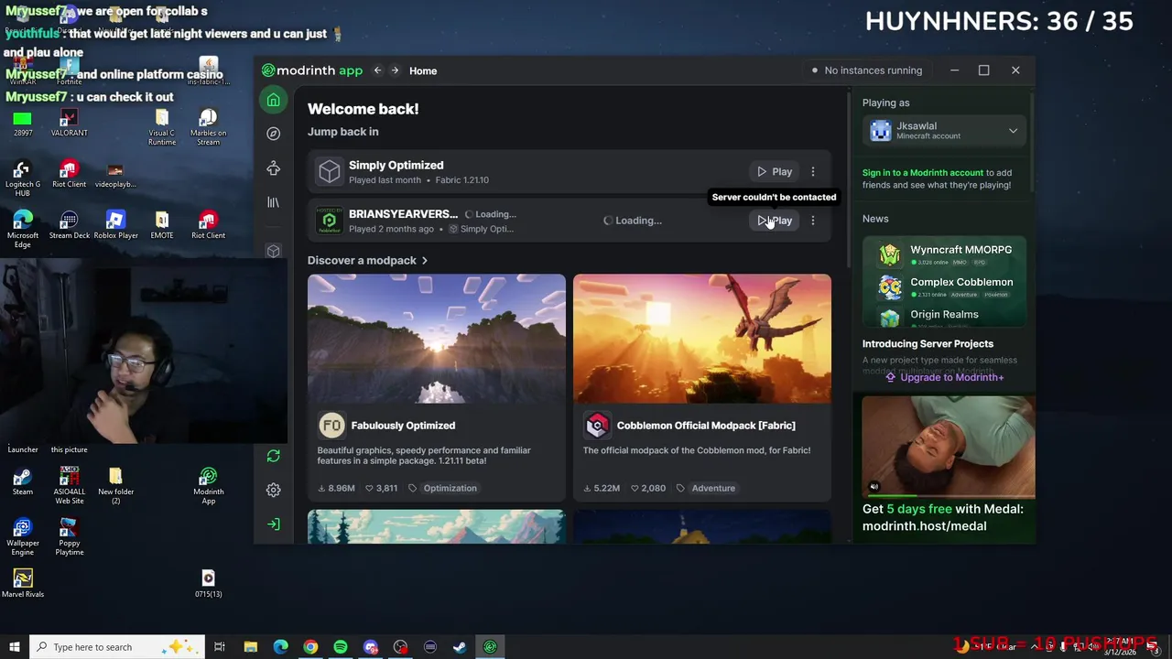Open Modrinth App desktop shortcut

tap(208, 486)
